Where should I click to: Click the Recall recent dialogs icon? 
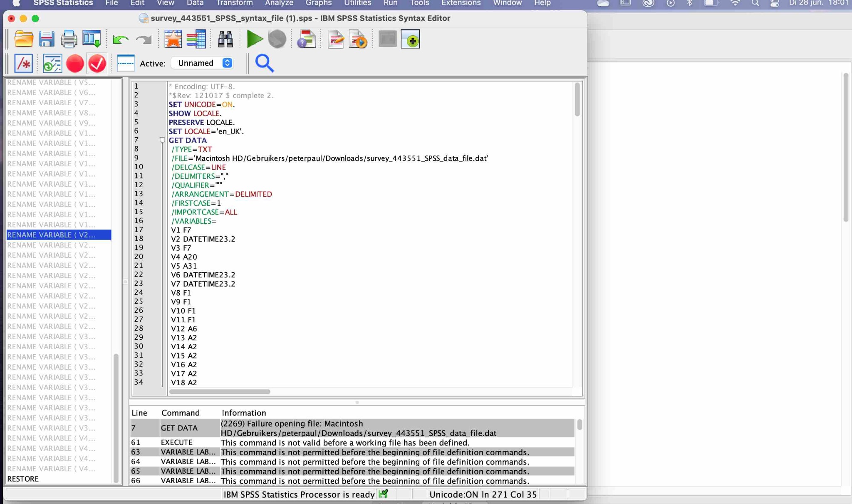pos(92,39)
